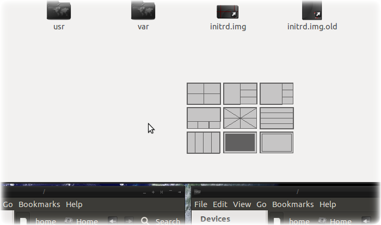Click back arrow in the left bottom window
Image resolution: width=381 pixels, height=225 pixels.
(113, 221)
